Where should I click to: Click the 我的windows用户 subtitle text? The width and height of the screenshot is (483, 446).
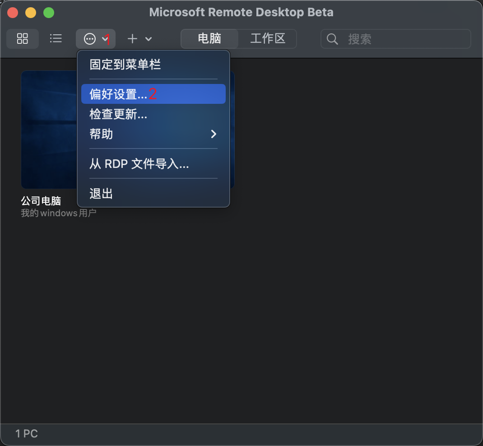click(x=59, y=213)
